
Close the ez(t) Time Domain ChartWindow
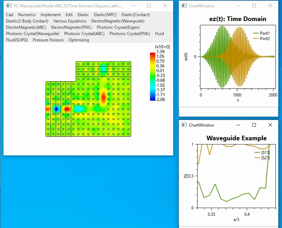270,6
